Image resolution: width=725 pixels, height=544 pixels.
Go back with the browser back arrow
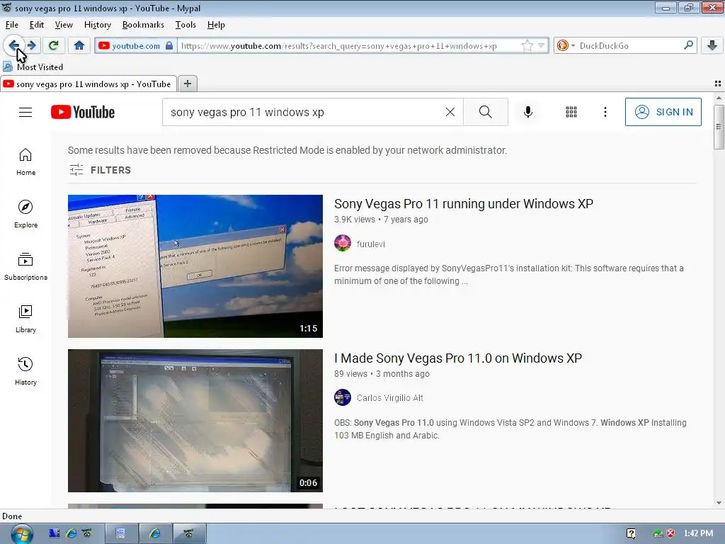[x=14, y=45]
